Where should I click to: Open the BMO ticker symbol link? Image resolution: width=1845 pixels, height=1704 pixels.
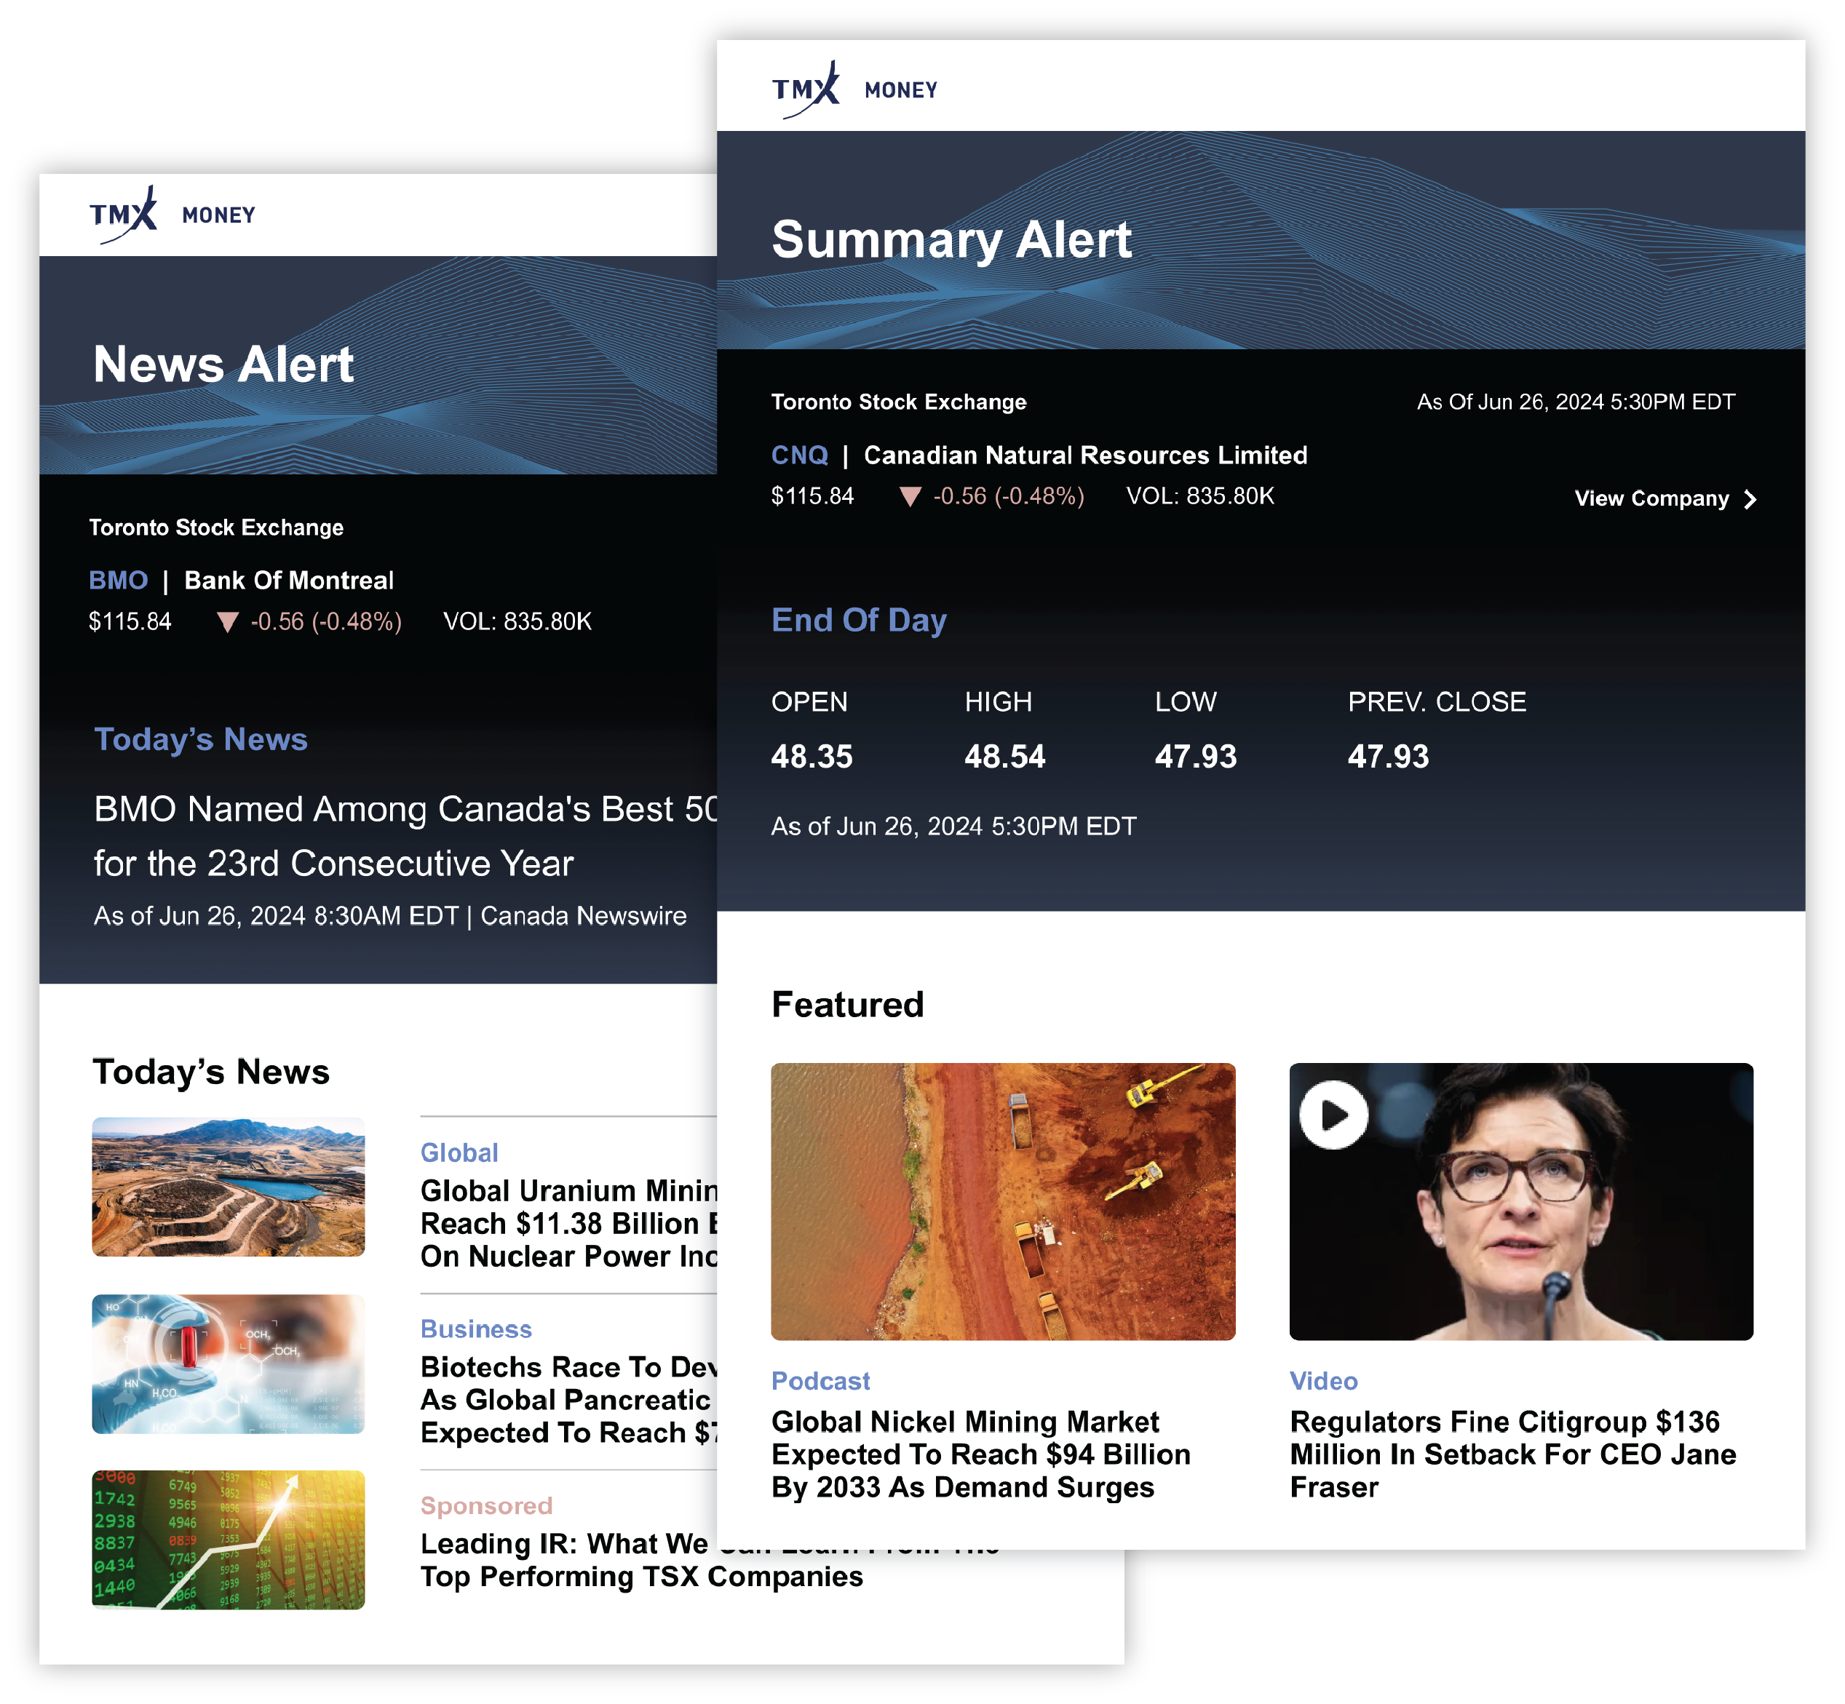click(x=118, y=580)
